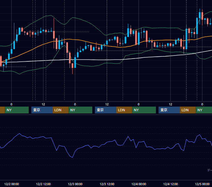The image size is (212, 187).
Task: Select NY session block spanning 12/3 00:00
Action: click(80, 110)
